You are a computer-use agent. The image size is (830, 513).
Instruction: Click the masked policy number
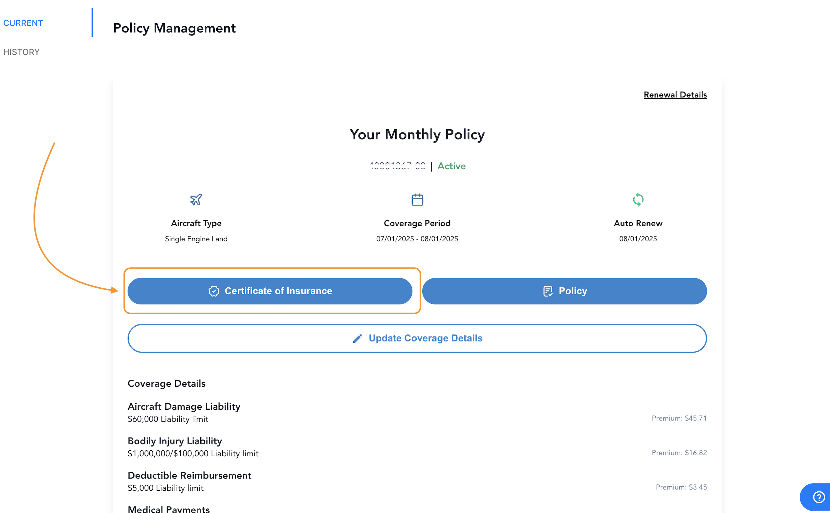397,166
